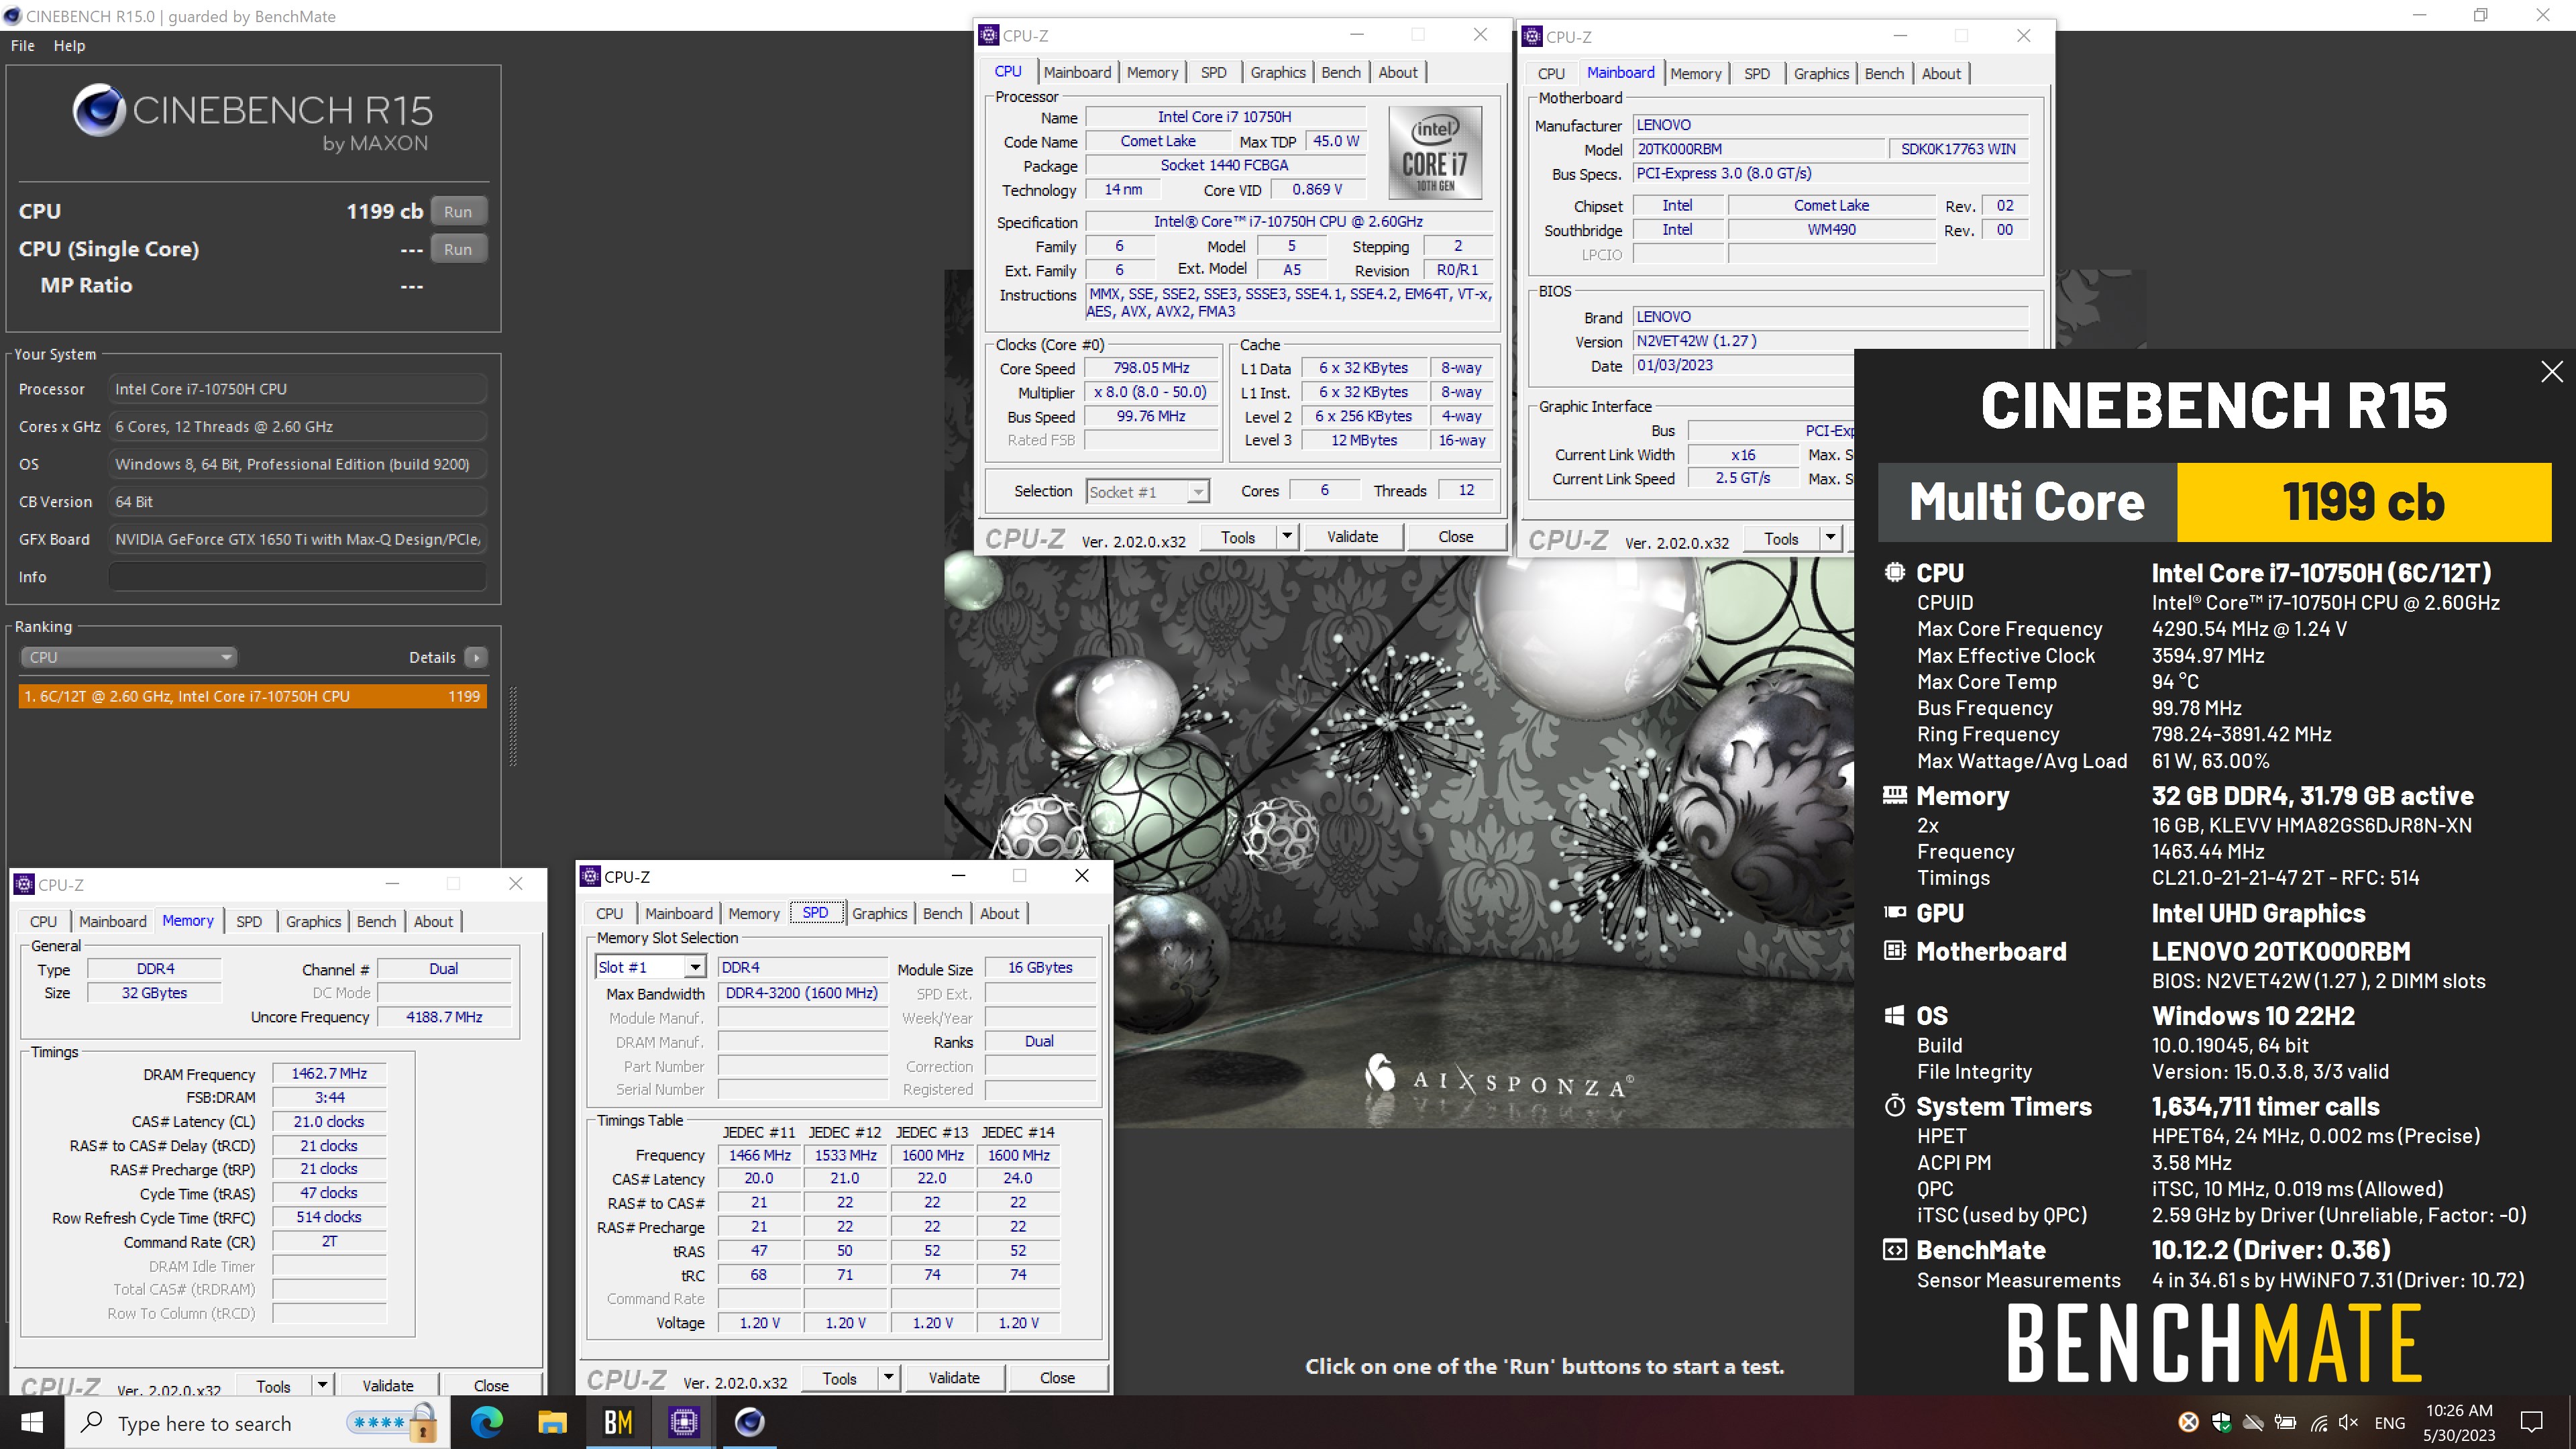This screenshot has height=1449, width=2576.
Task: Open the battery power tray icon
Action: click(x=2285, y=1422)
